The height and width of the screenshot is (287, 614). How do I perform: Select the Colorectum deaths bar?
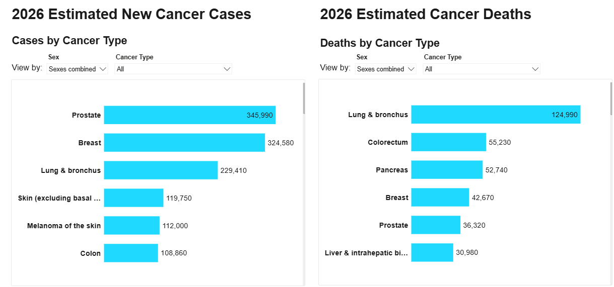448,142
